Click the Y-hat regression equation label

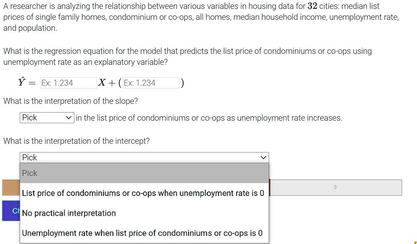(x=23, y=82)
